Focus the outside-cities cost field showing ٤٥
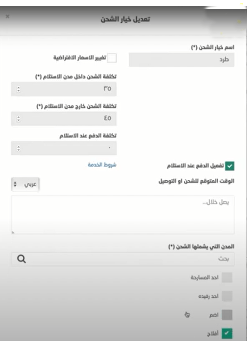247x341 pixels. 64,118
